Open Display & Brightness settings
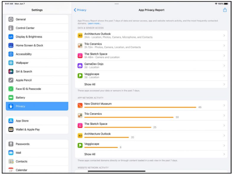Image resolution: width=233 pixels, height=175 pixels. [37, 37]
